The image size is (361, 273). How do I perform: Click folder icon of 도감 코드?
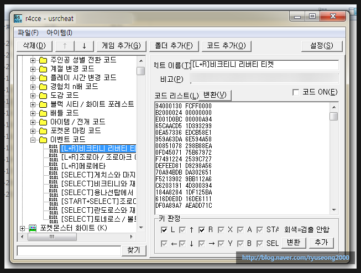pyautogui.click(x=43, y=96)
